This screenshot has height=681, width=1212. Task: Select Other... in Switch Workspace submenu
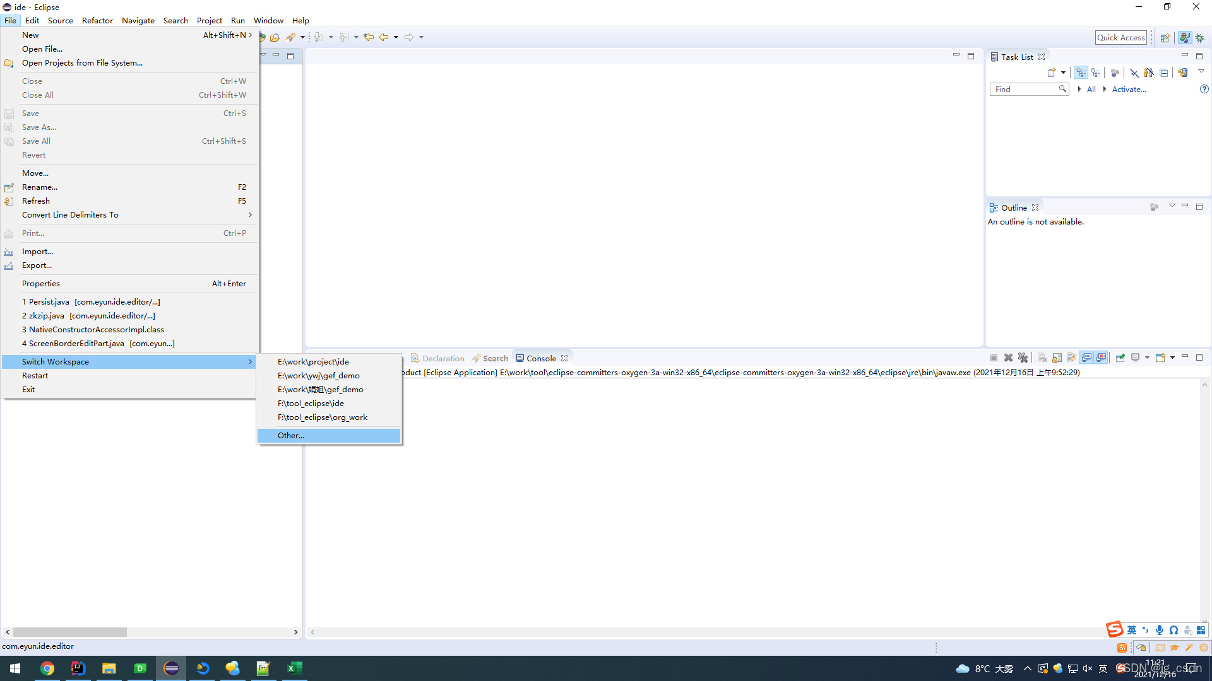click(x=291, y=435)
